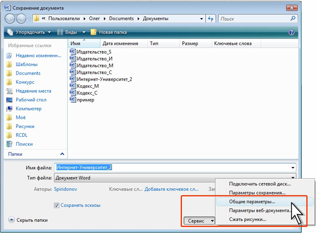Click the Spiridonov author link
The height and width of the screenshot is (233, 316).
click(66, 189)
